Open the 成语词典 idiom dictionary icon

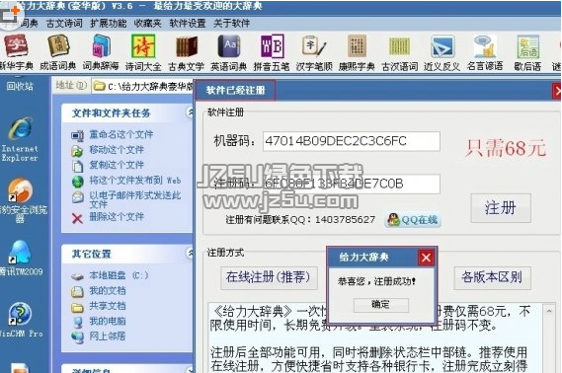(57, 52)
